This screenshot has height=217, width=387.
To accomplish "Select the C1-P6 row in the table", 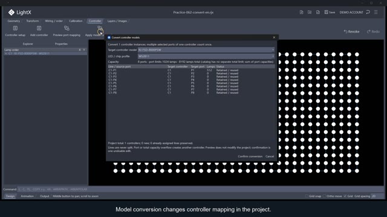I will [x=191, y=86].
